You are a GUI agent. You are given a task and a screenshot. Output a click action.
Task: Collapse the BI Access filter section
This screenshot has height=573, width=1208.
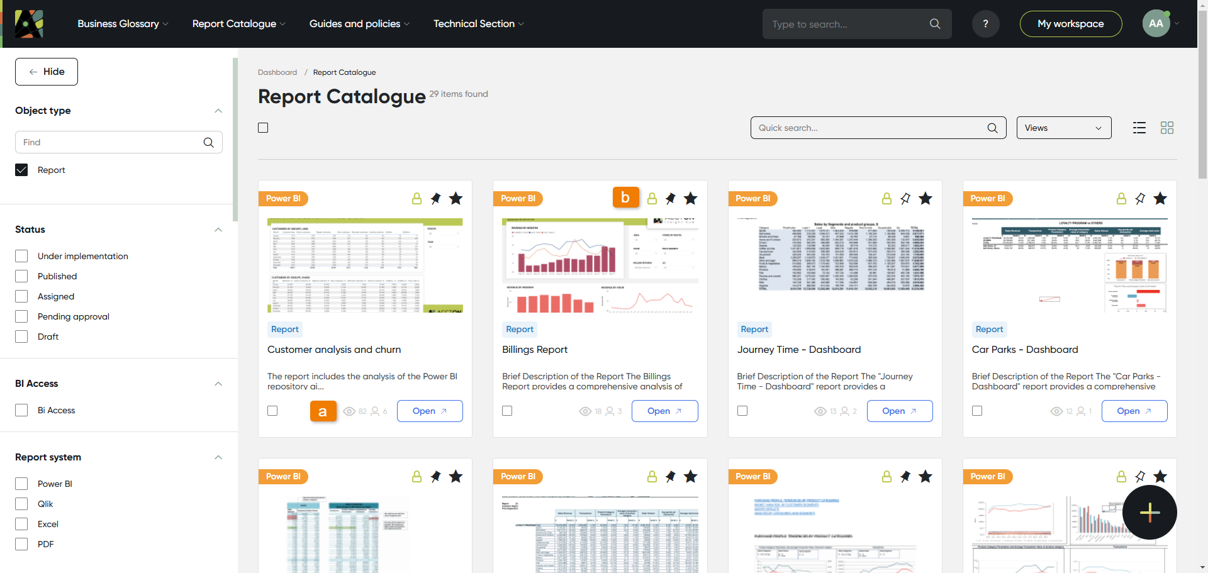point(218,384)
